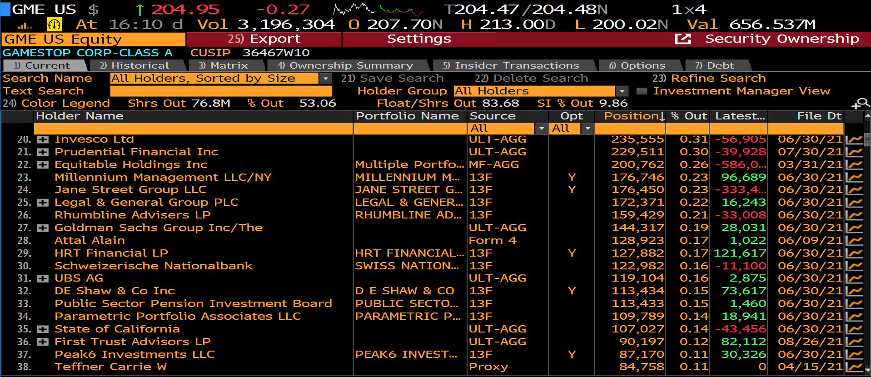Open chart icon for Teffner Carrie W row
871x377 pixels.
[854, 367]
